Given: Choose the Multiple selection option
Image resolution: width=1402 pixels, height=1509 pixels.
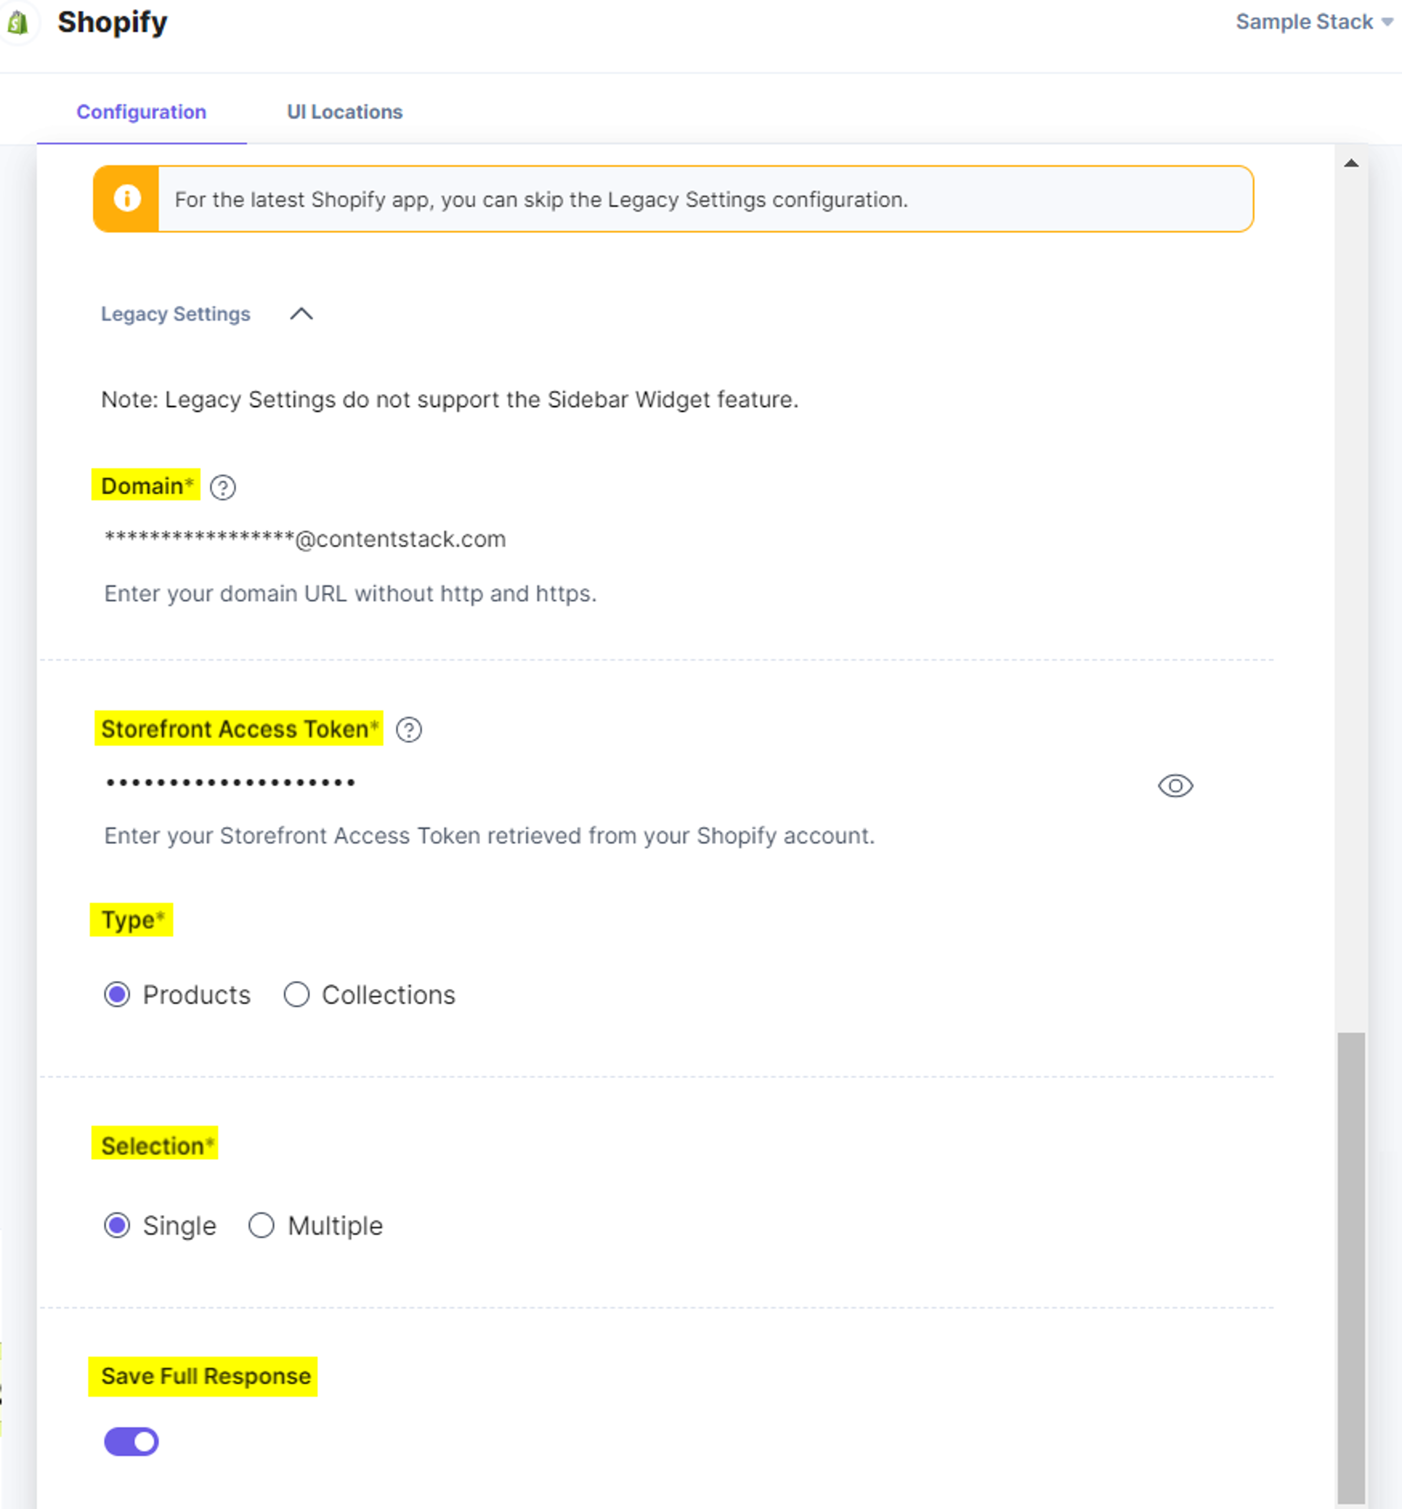Looking at the screenshot, I should pos(261,1225).
